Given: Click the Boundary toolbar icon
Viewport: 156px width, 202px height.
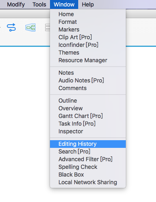Looking at the screenshot, I should click(30, 27).
